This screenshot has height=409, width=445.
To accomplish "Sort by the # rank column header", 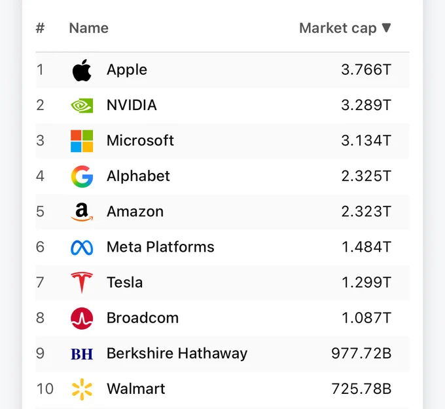I will tap(41, 28).
